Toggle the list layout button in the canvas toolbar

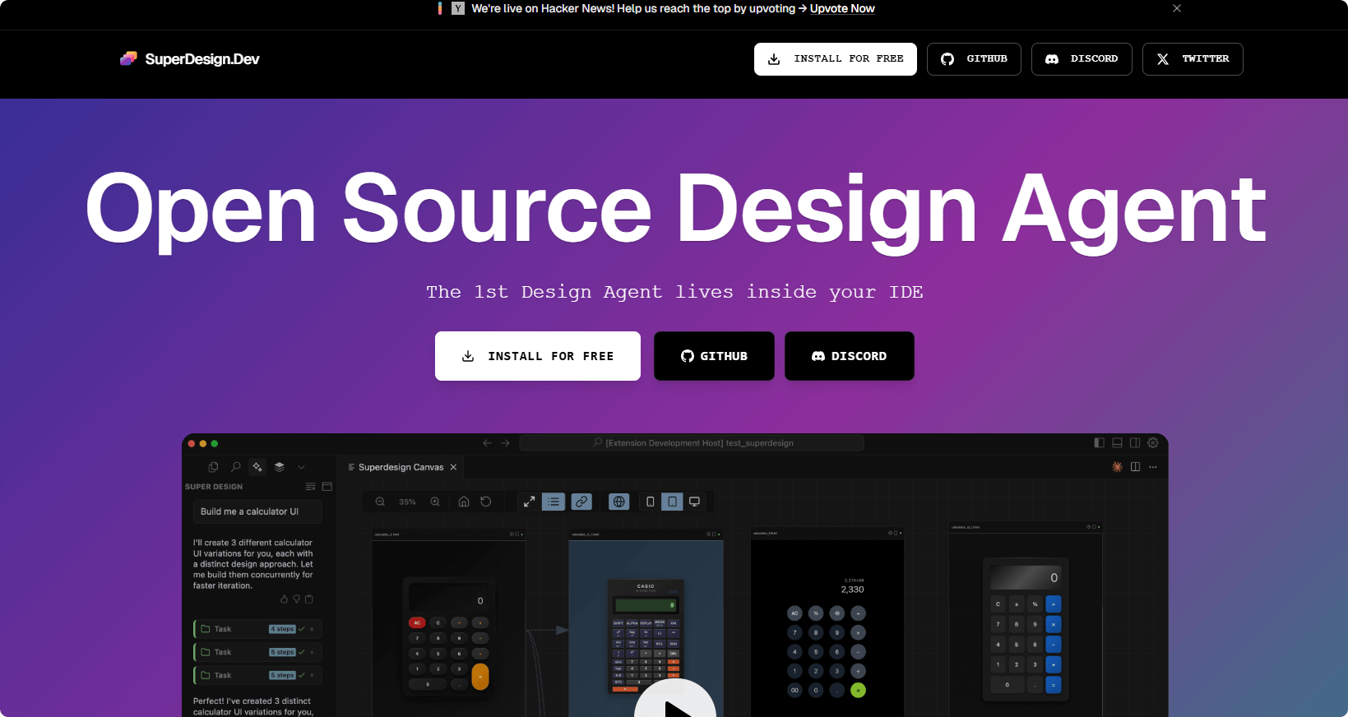click(x=554, y=502)
